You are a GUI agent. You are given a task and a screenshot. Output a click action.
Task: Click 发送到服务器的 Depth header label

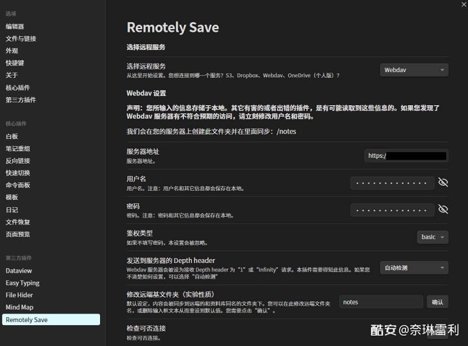tap(171, 260)
